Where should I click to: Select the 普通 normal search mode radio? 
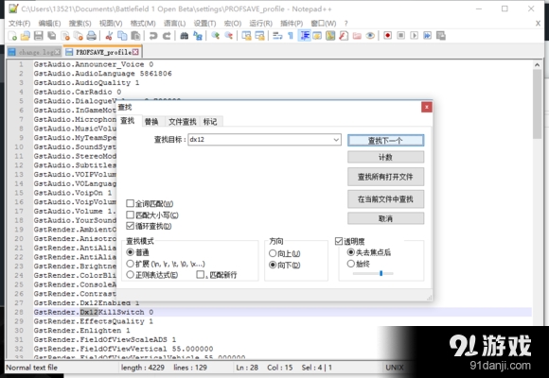[x=131, y=252]
